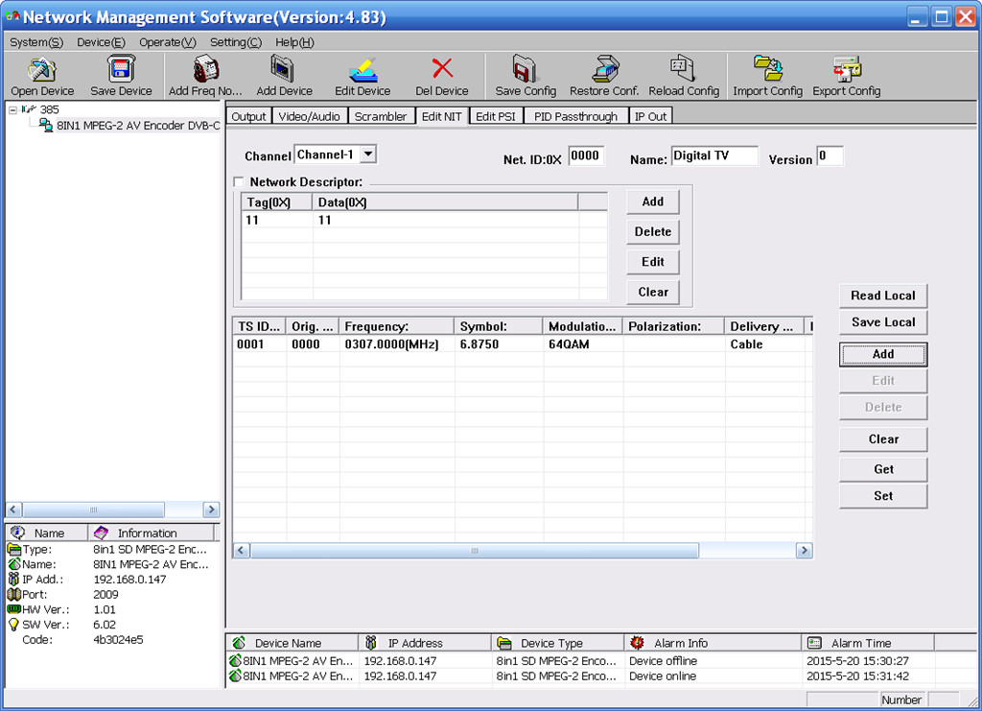
Task: Open the Device(E) menu
Action: [101, 42]
